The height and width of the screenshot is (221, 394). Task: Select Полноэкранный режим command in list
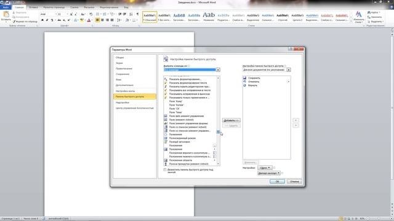point(190,138)
